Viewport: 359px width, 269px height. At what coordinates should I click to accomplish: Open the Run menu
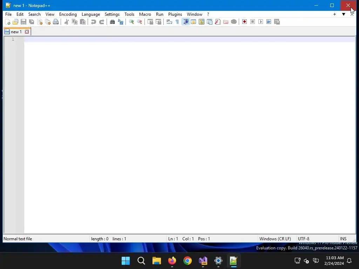pyautogui.click(x=160, y=14)
